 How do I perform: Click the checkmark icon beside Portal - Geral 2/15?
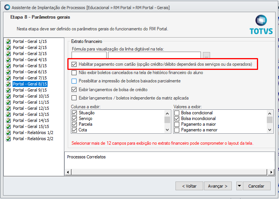8,47
